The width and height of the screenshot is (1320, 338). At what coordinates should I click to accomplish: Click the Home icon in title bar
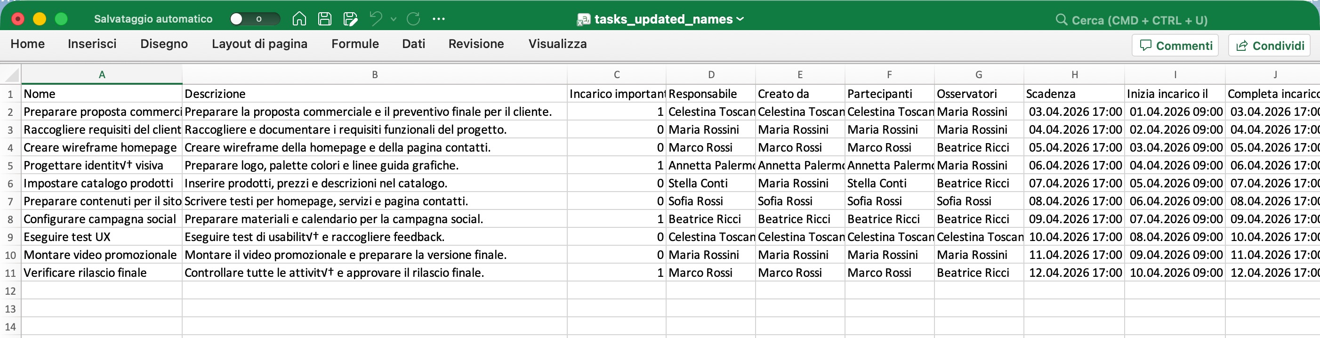point(299,19)
